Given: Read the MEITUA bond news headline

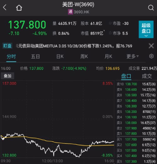Looking at the screenshot, I should 74,46.
